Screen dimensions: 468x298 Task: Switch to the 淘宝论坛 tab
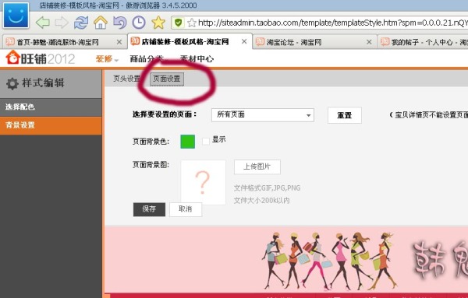(294, 42)
